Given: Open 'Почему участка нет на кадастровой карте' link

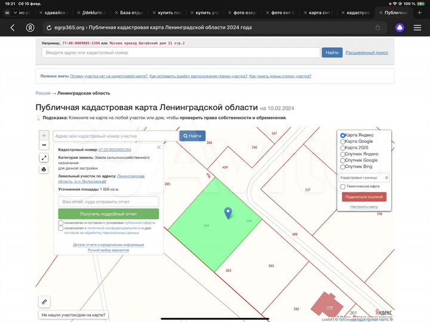Looking at the screenshot, I should click(x=109, y=76).
